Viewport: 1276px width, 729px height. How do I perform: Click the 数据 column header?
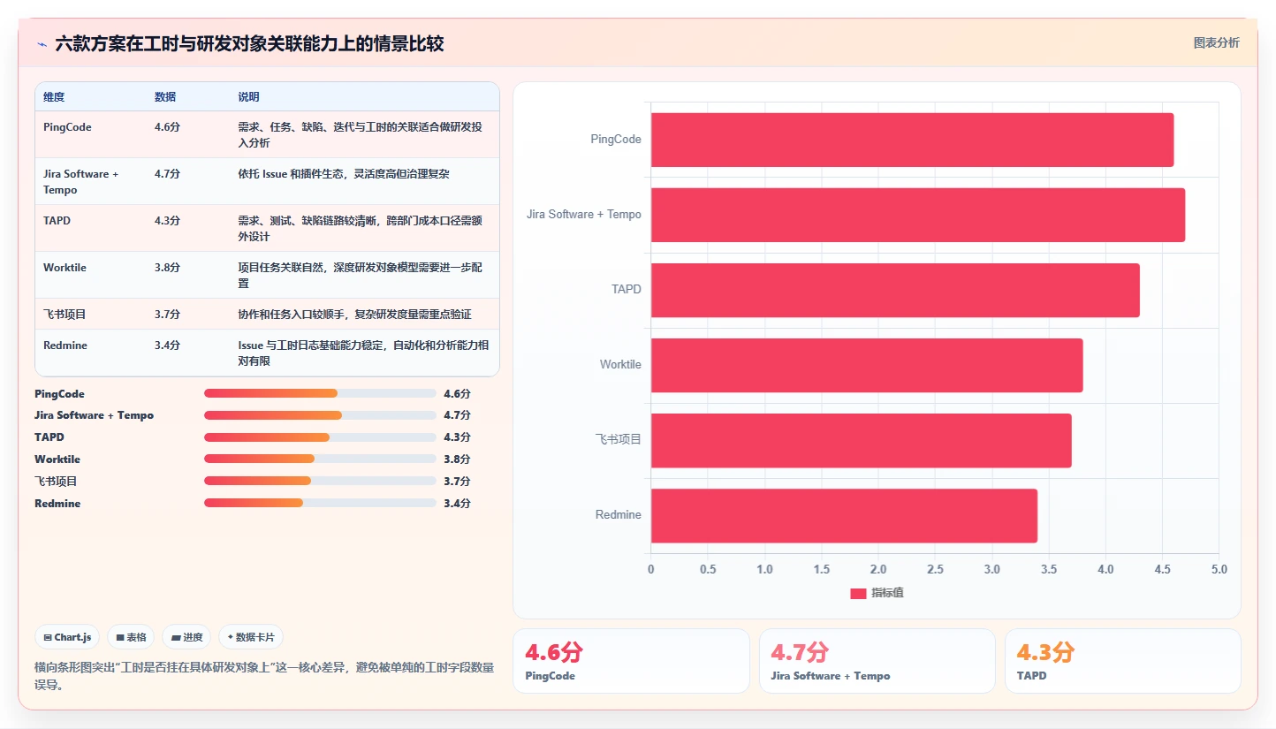coord(165,97)
